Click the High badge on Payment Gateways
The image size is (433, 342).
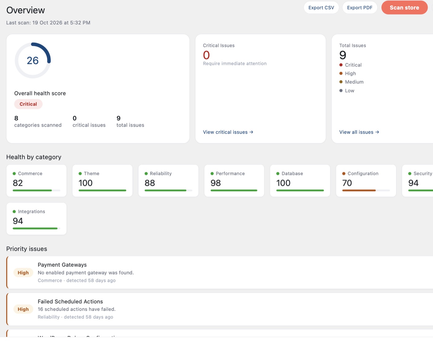(23, 273)
